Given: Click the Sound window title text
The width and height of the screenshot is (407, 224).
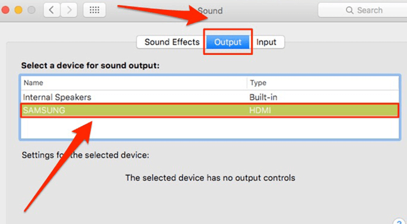Looking at the screenshot, I should 210,11.
